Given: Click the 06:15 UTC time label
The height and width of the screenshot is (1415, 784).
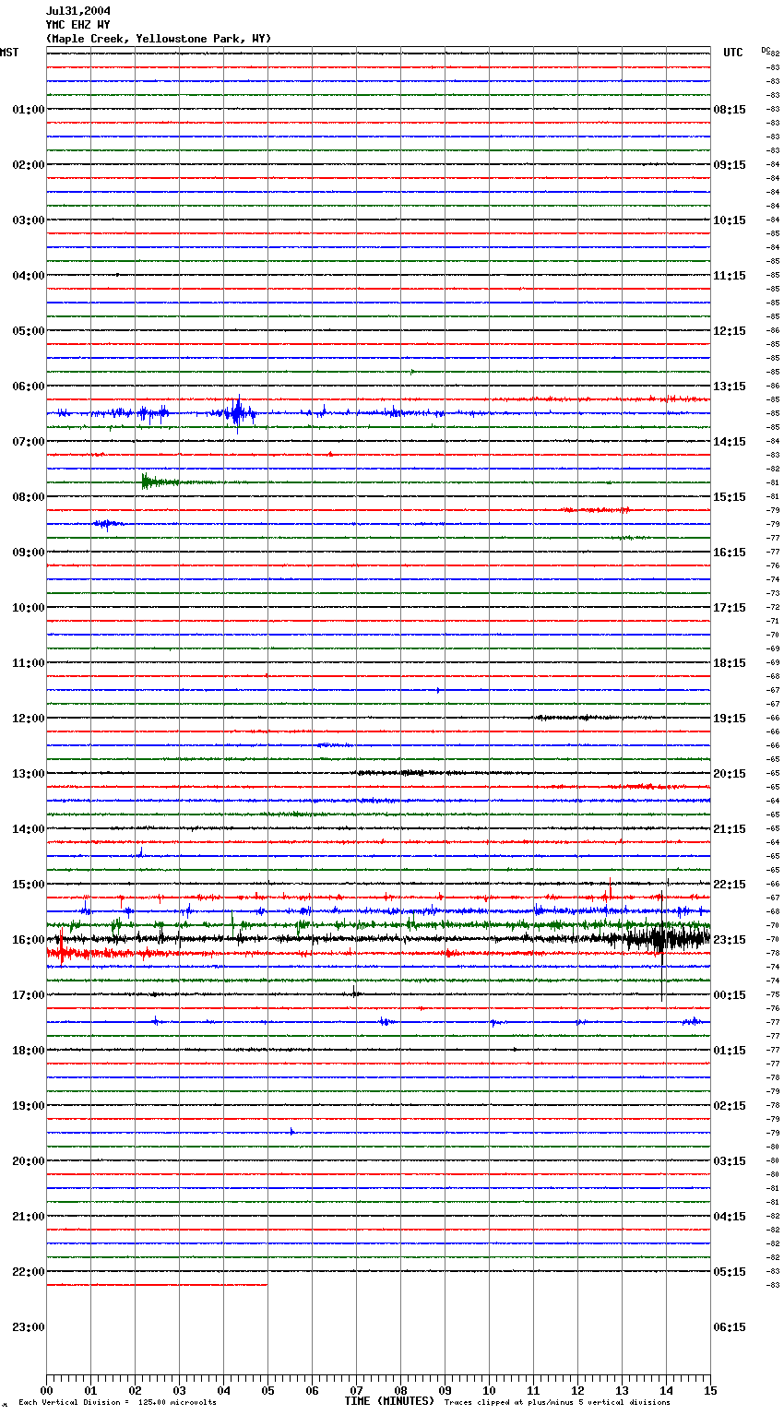Looking at the screenshot, I should coord(730,1327).
